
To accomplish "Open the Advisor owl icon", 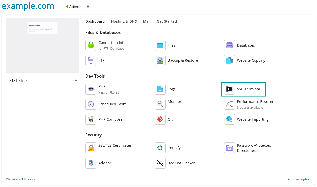I will pos(91,163).
